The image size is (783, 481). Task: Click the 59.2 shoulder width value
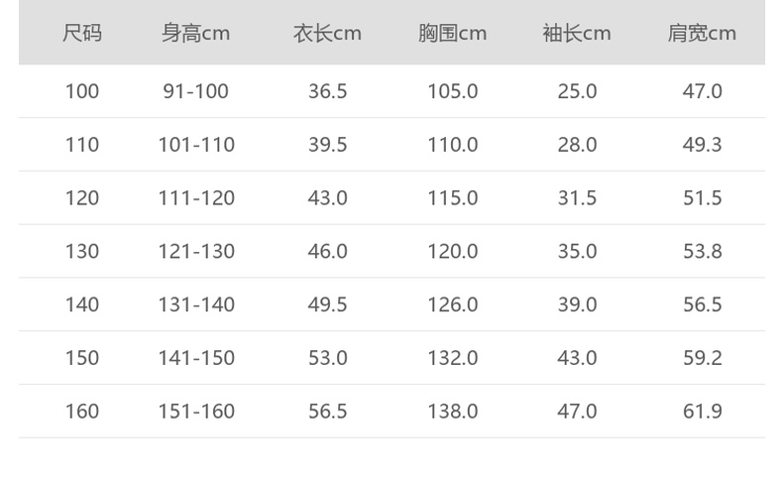(x=702, y=358)
